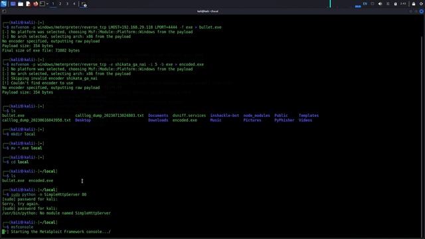Click the "mkdir local" command
This screenshot has height=239, width=425.
(x=23, y=134)
